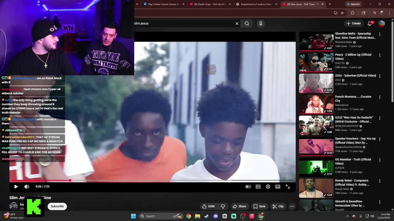
Task: Open Chrome profile avatar
Action: click(382, 13)
